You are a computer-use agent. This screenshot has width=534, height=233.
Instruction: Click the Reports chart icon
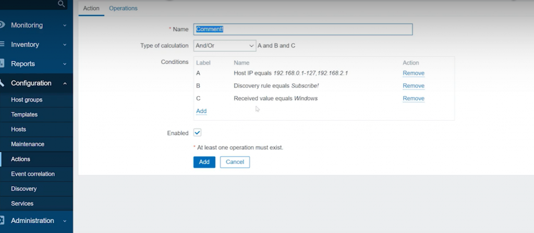[x=2, y=64]
